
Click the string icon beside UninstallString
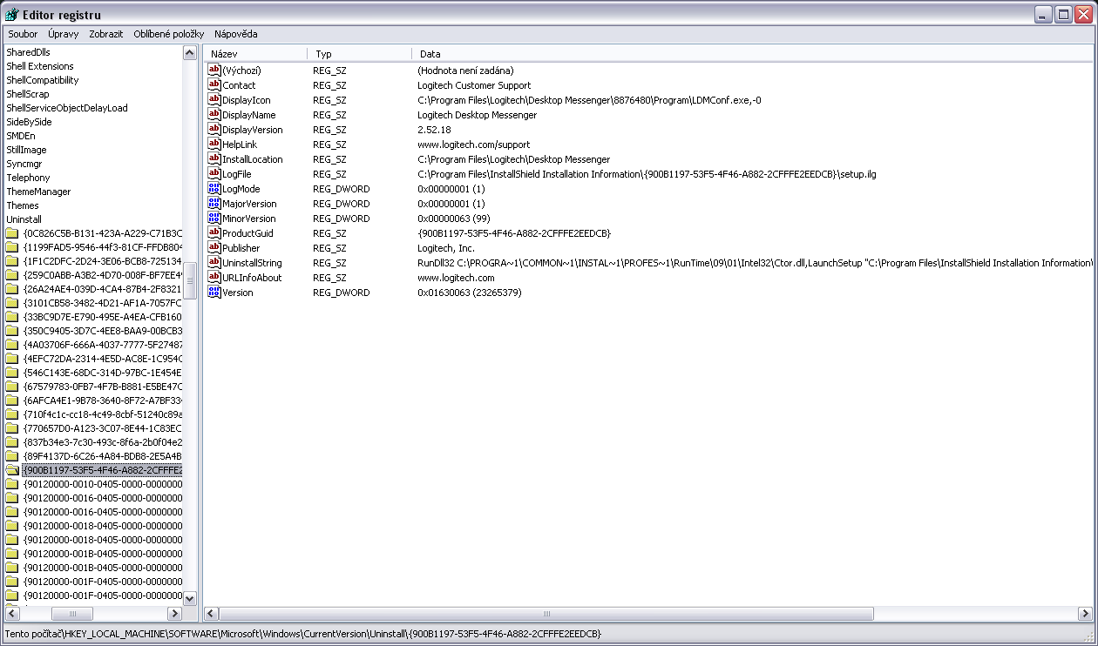pyautogui.click(x=214, y=262)
